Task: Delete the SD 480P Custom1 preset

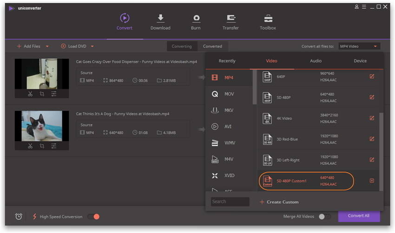Action: point(372,181)
